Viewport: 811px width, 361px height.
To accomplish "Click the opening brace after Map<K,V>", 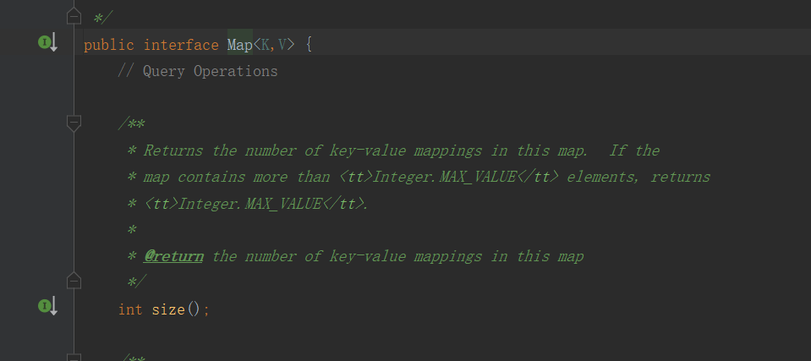I will click(308, 44).
